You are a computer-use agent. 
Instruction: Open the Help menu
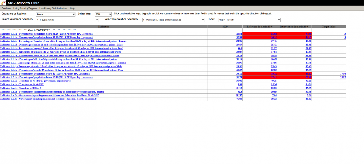tap(72, 8)
